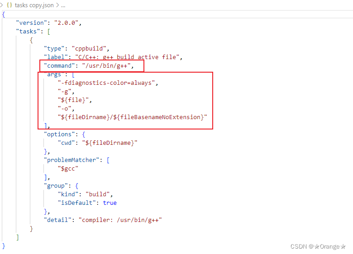Click the opening bracket after "tasks"
The width and height of the screenshot is (353, 254).
[x=49, y=32]
